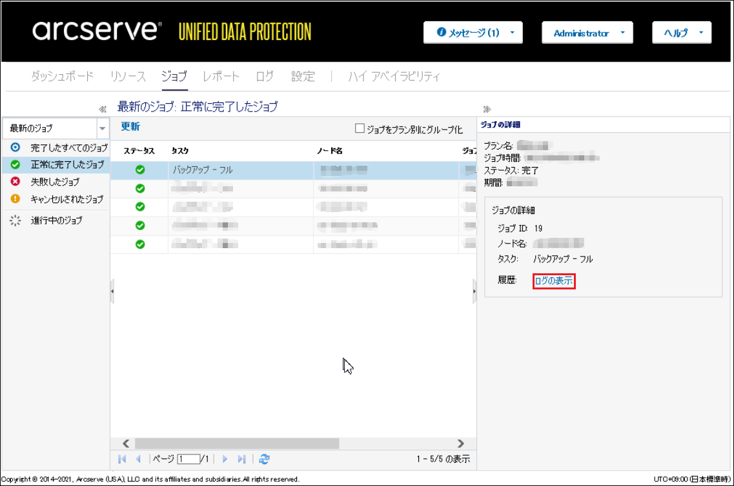Select the ジョブ tab

pos(174,76)
